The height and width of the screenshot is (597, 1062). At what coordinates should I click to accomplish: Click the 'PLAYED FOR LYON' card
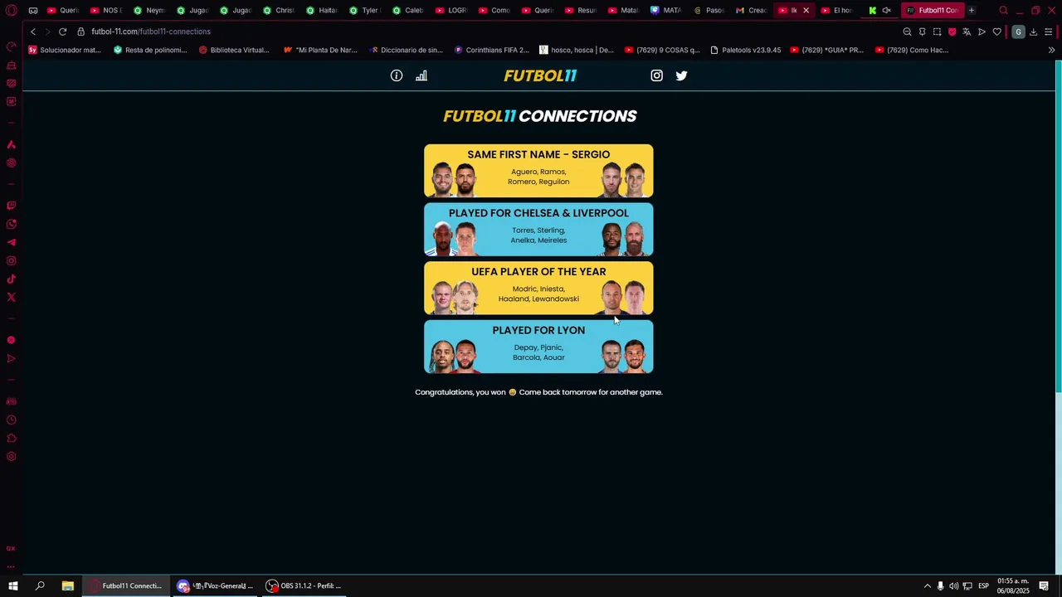[538, 347]
